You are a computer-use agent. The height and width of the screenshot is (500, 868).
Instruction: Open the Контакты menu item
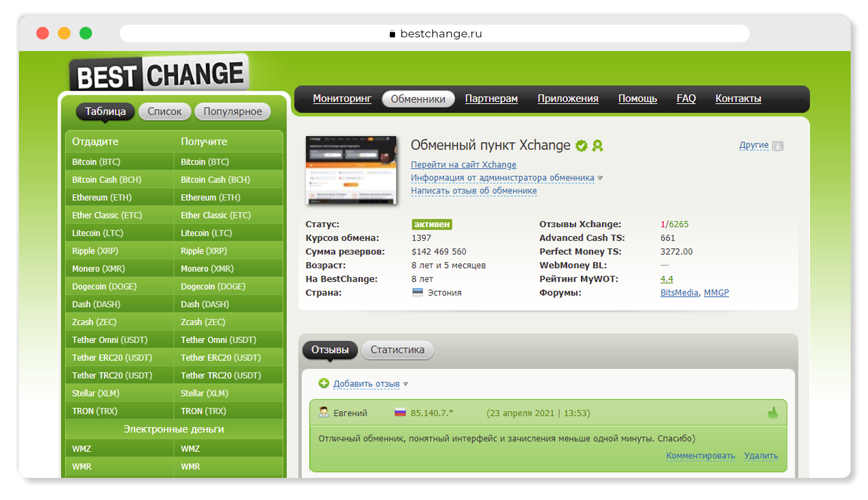pyautogui.click(x=738, y=98)
